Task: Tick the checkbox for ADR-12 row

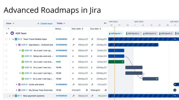Action: coord(6,56)
